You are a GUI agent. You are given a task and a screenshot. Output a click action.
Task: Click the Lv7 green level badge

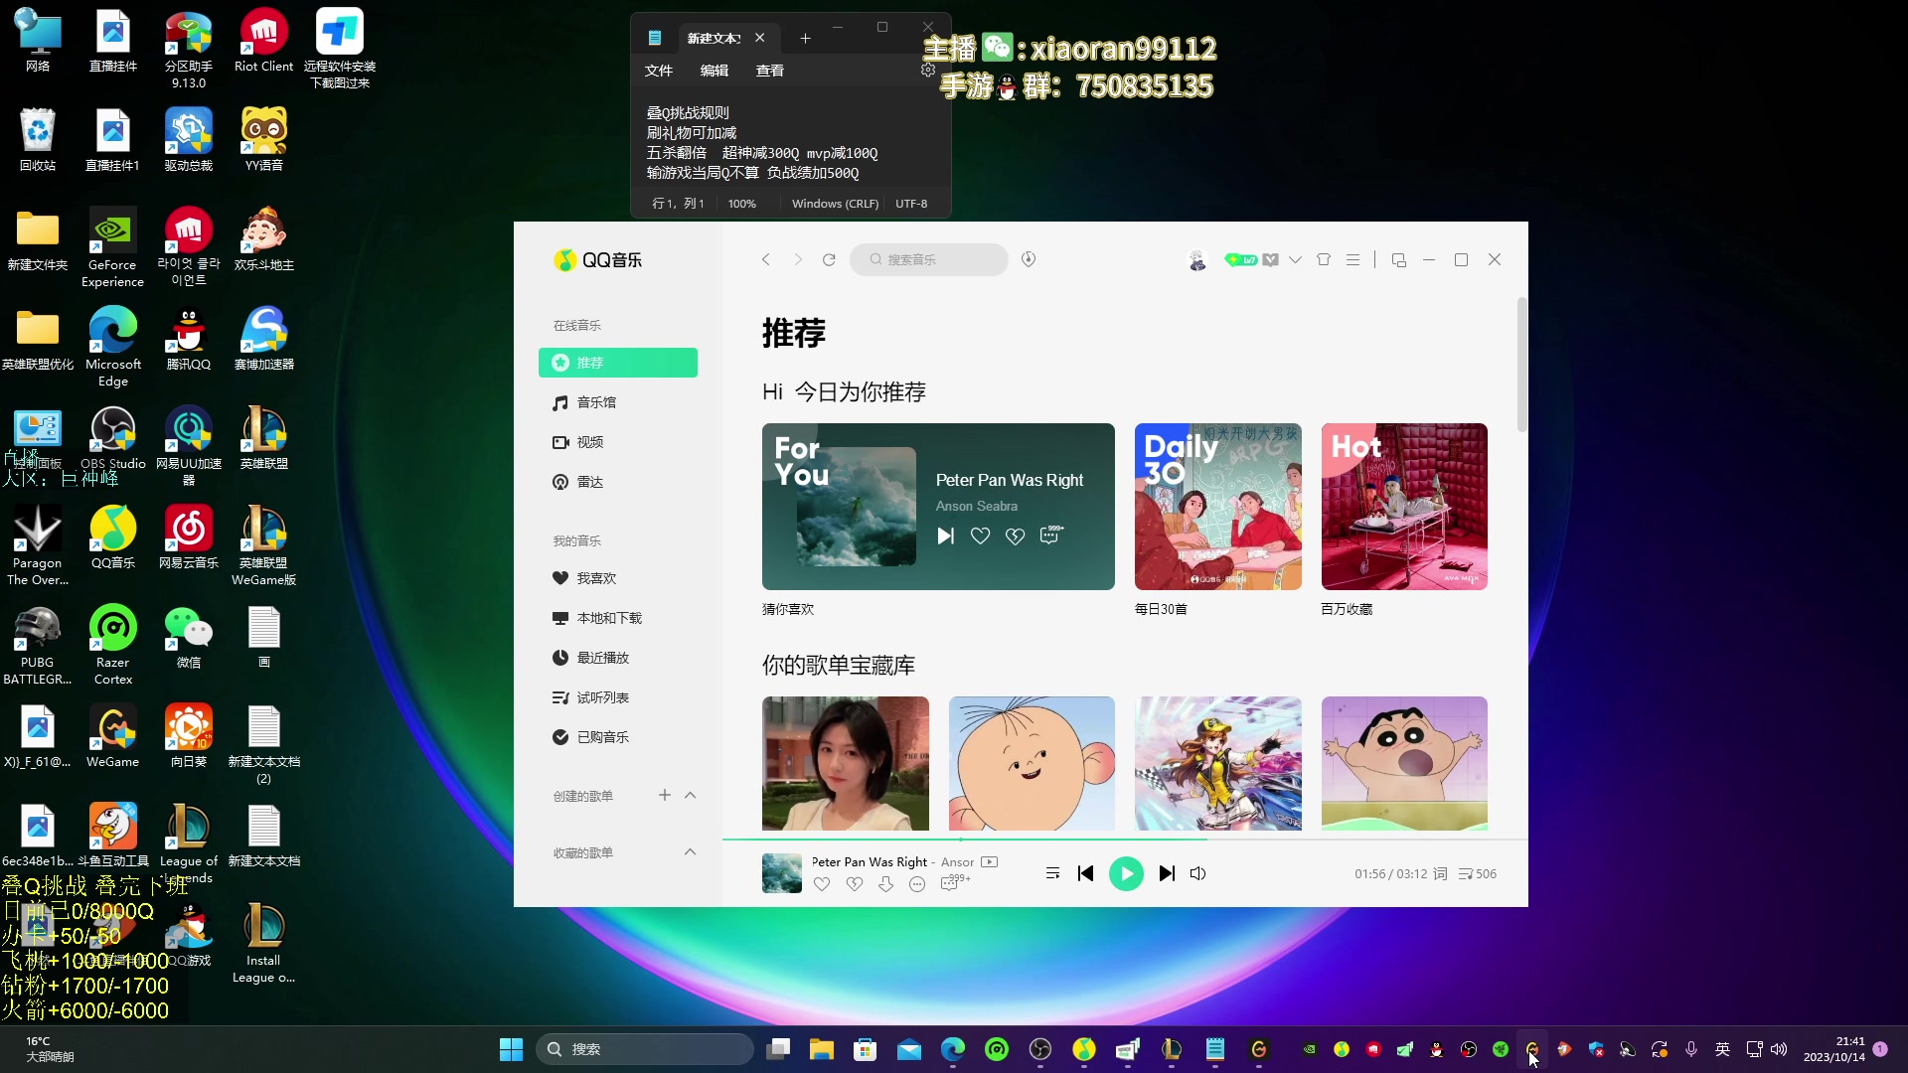click(1240, 260)
